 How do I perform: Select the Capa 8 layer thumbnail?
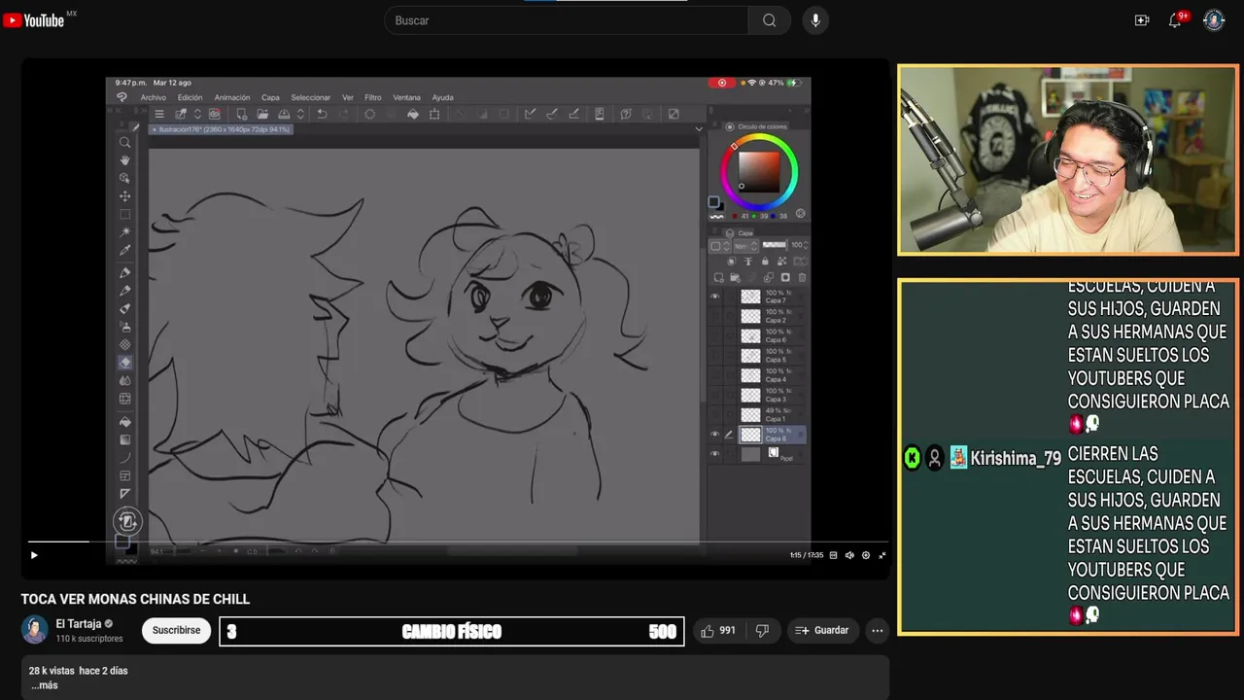click(x=750, y=435)
